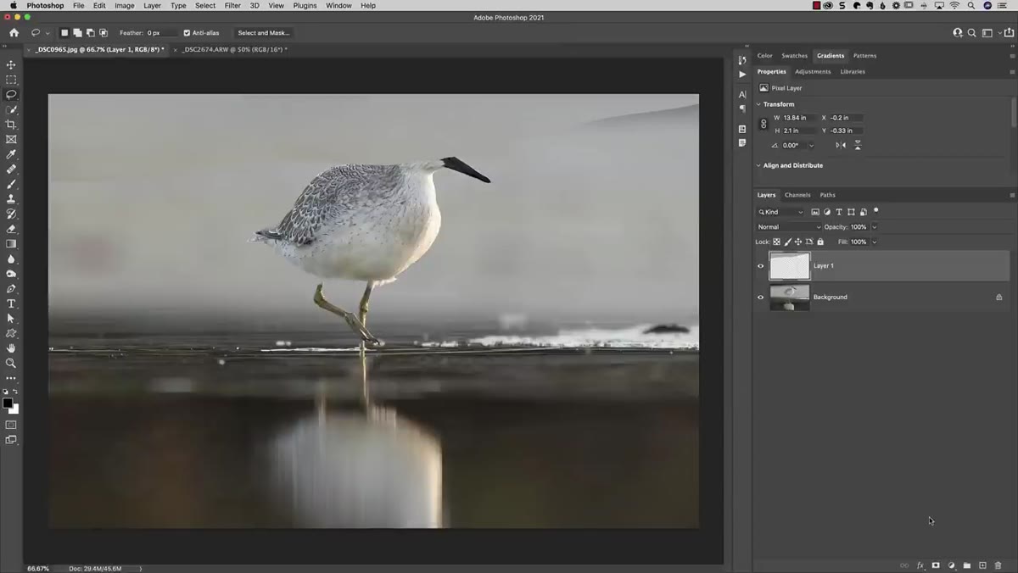Open layer styles fx menu
The width and height of the screenshot is (1018, 573).
[920, 565]
